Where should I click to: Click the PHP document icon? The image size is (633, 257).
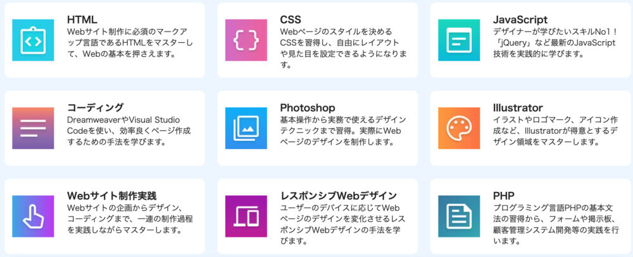click(x=459, y=217)
